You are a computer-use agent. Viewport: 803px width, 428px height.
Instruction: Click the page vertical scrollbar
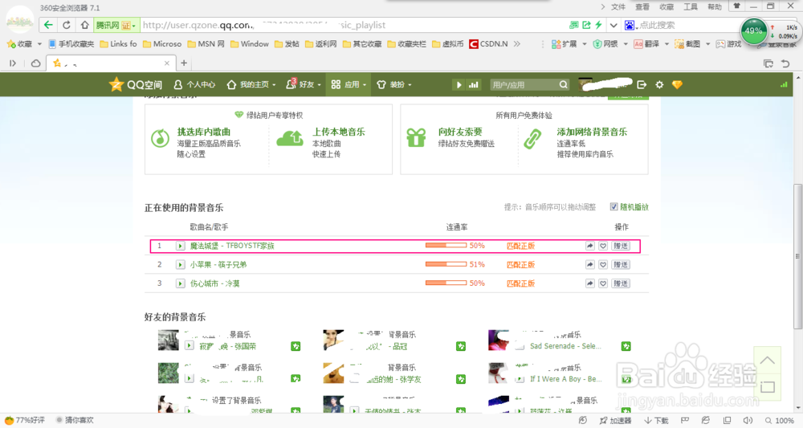click(x=797, y=256)
